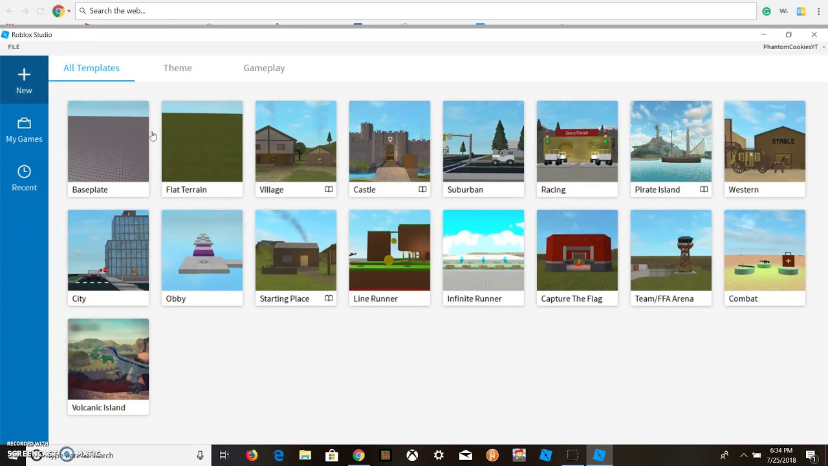Open the Recent clock icon in sidebar
The height and width of the screenshot is (466, 828).
pyautogui.click(x=24, y=172)
